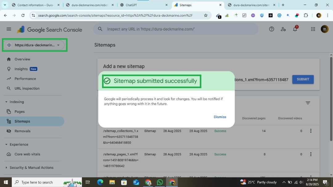Expand Security & Manual Actions section
The height and width of the screenshot is (187, 333).
tap(6, 168)
